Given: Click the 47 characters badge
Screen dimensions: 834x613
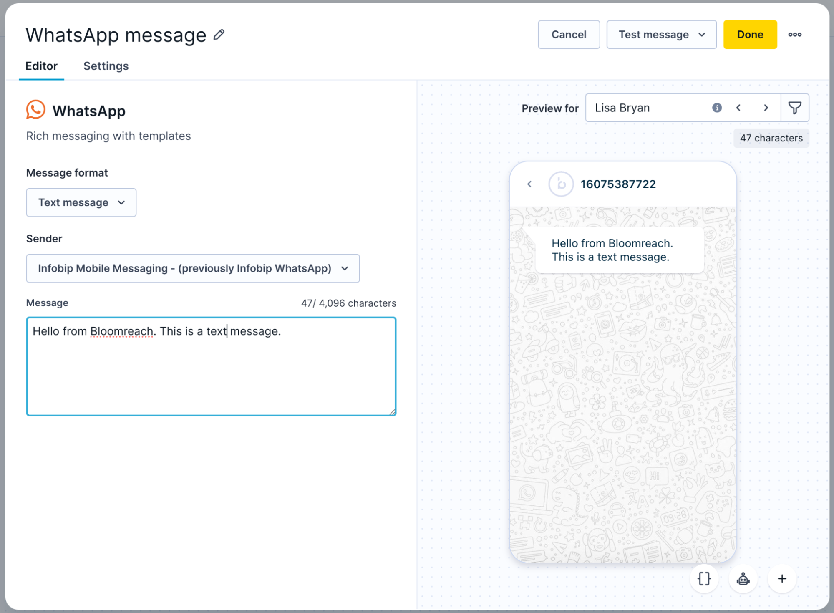Looking at the screenshot, I should [x=771, y=138].
